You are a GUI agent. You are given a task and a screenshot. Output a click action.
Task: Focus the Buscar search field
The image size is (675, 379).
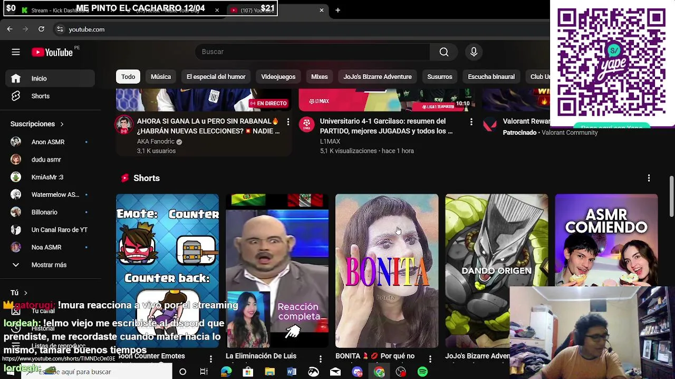[x=312, y=52]
